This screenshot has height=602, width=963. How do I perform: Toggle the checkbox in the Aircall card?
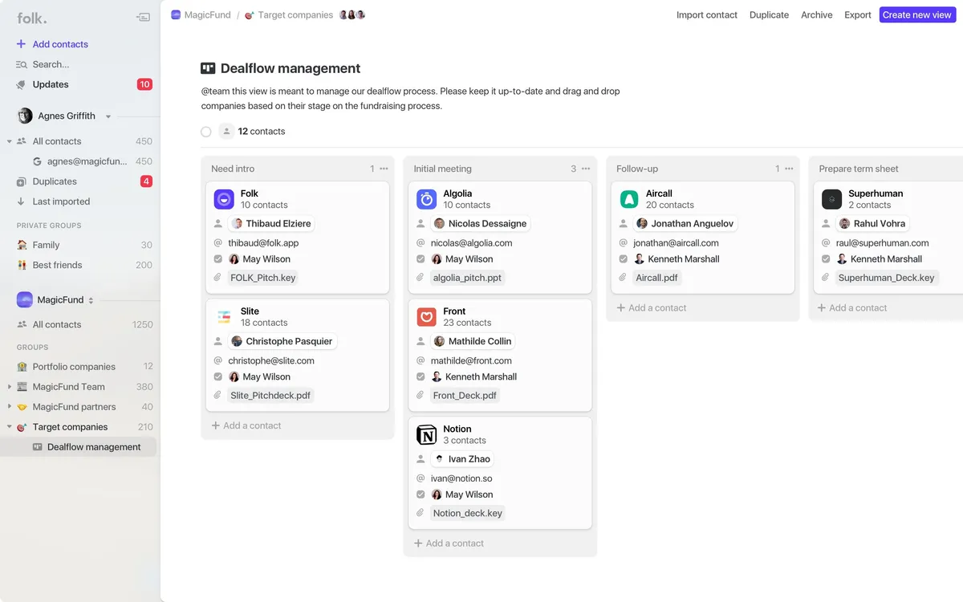tap(623, 259)
